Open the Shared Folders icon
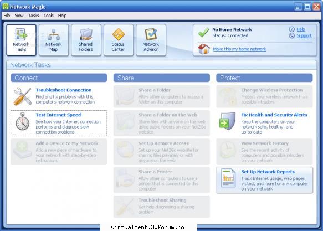323x231 pixels. click(86, 40)
